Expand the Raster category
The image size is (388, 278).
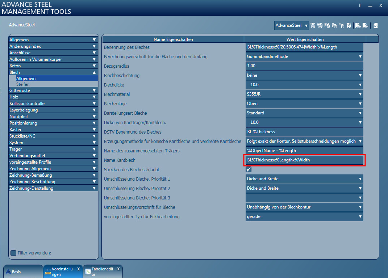pyautogui.click(x=54, y=130)
